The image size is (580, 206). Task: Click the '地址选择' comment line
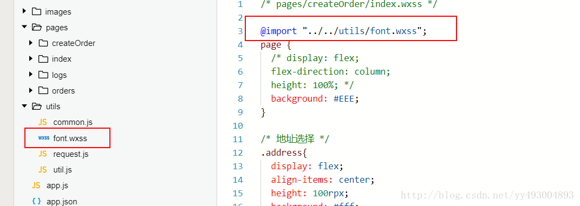coord(295,139)
